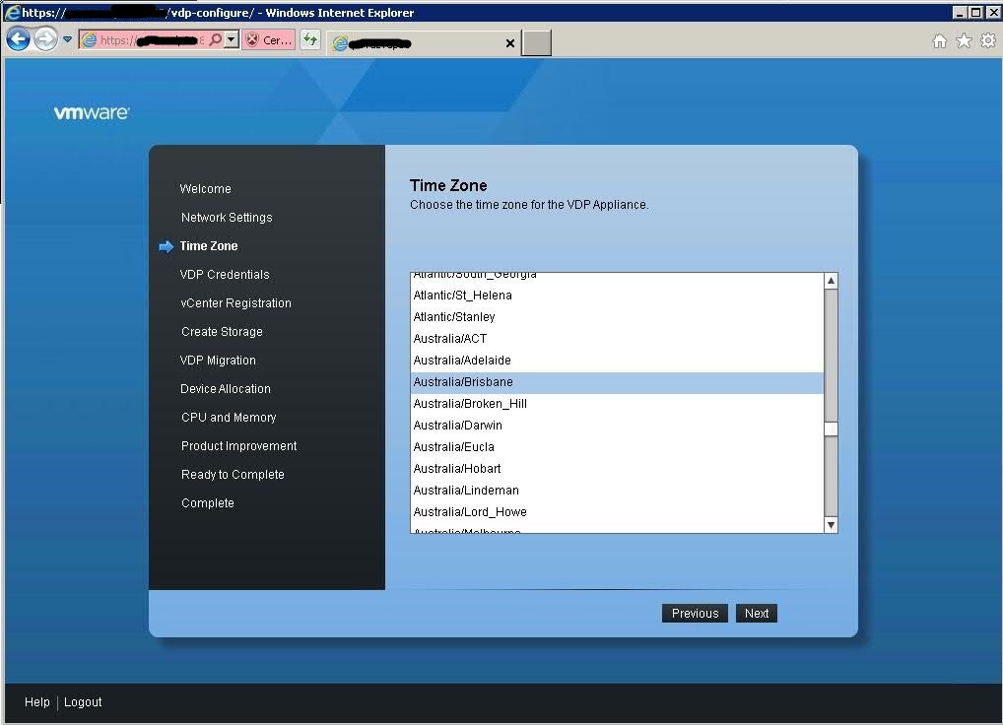Click the VMware logo
The width and height of the screenshot is (1003, 725).
coord(92,113)
